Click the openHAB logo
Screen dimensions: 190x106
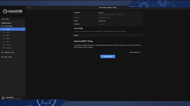coord(12,11)
